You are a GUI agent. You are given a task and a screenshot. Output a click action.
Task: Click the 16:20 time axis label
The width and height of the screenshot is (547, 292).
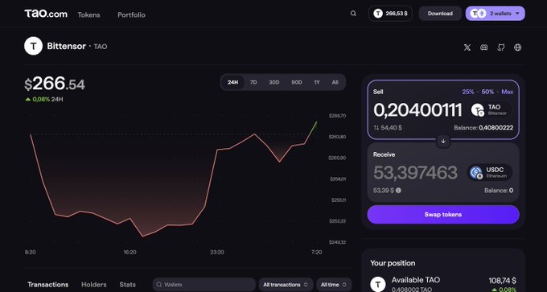130,252
